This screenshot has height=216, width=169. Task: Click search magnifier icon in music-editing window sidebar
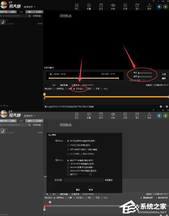30,16
